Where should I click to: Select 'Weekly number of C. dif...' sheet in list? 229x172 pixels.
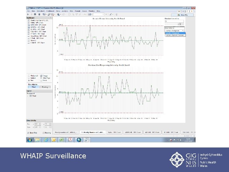tap(39, 20)
